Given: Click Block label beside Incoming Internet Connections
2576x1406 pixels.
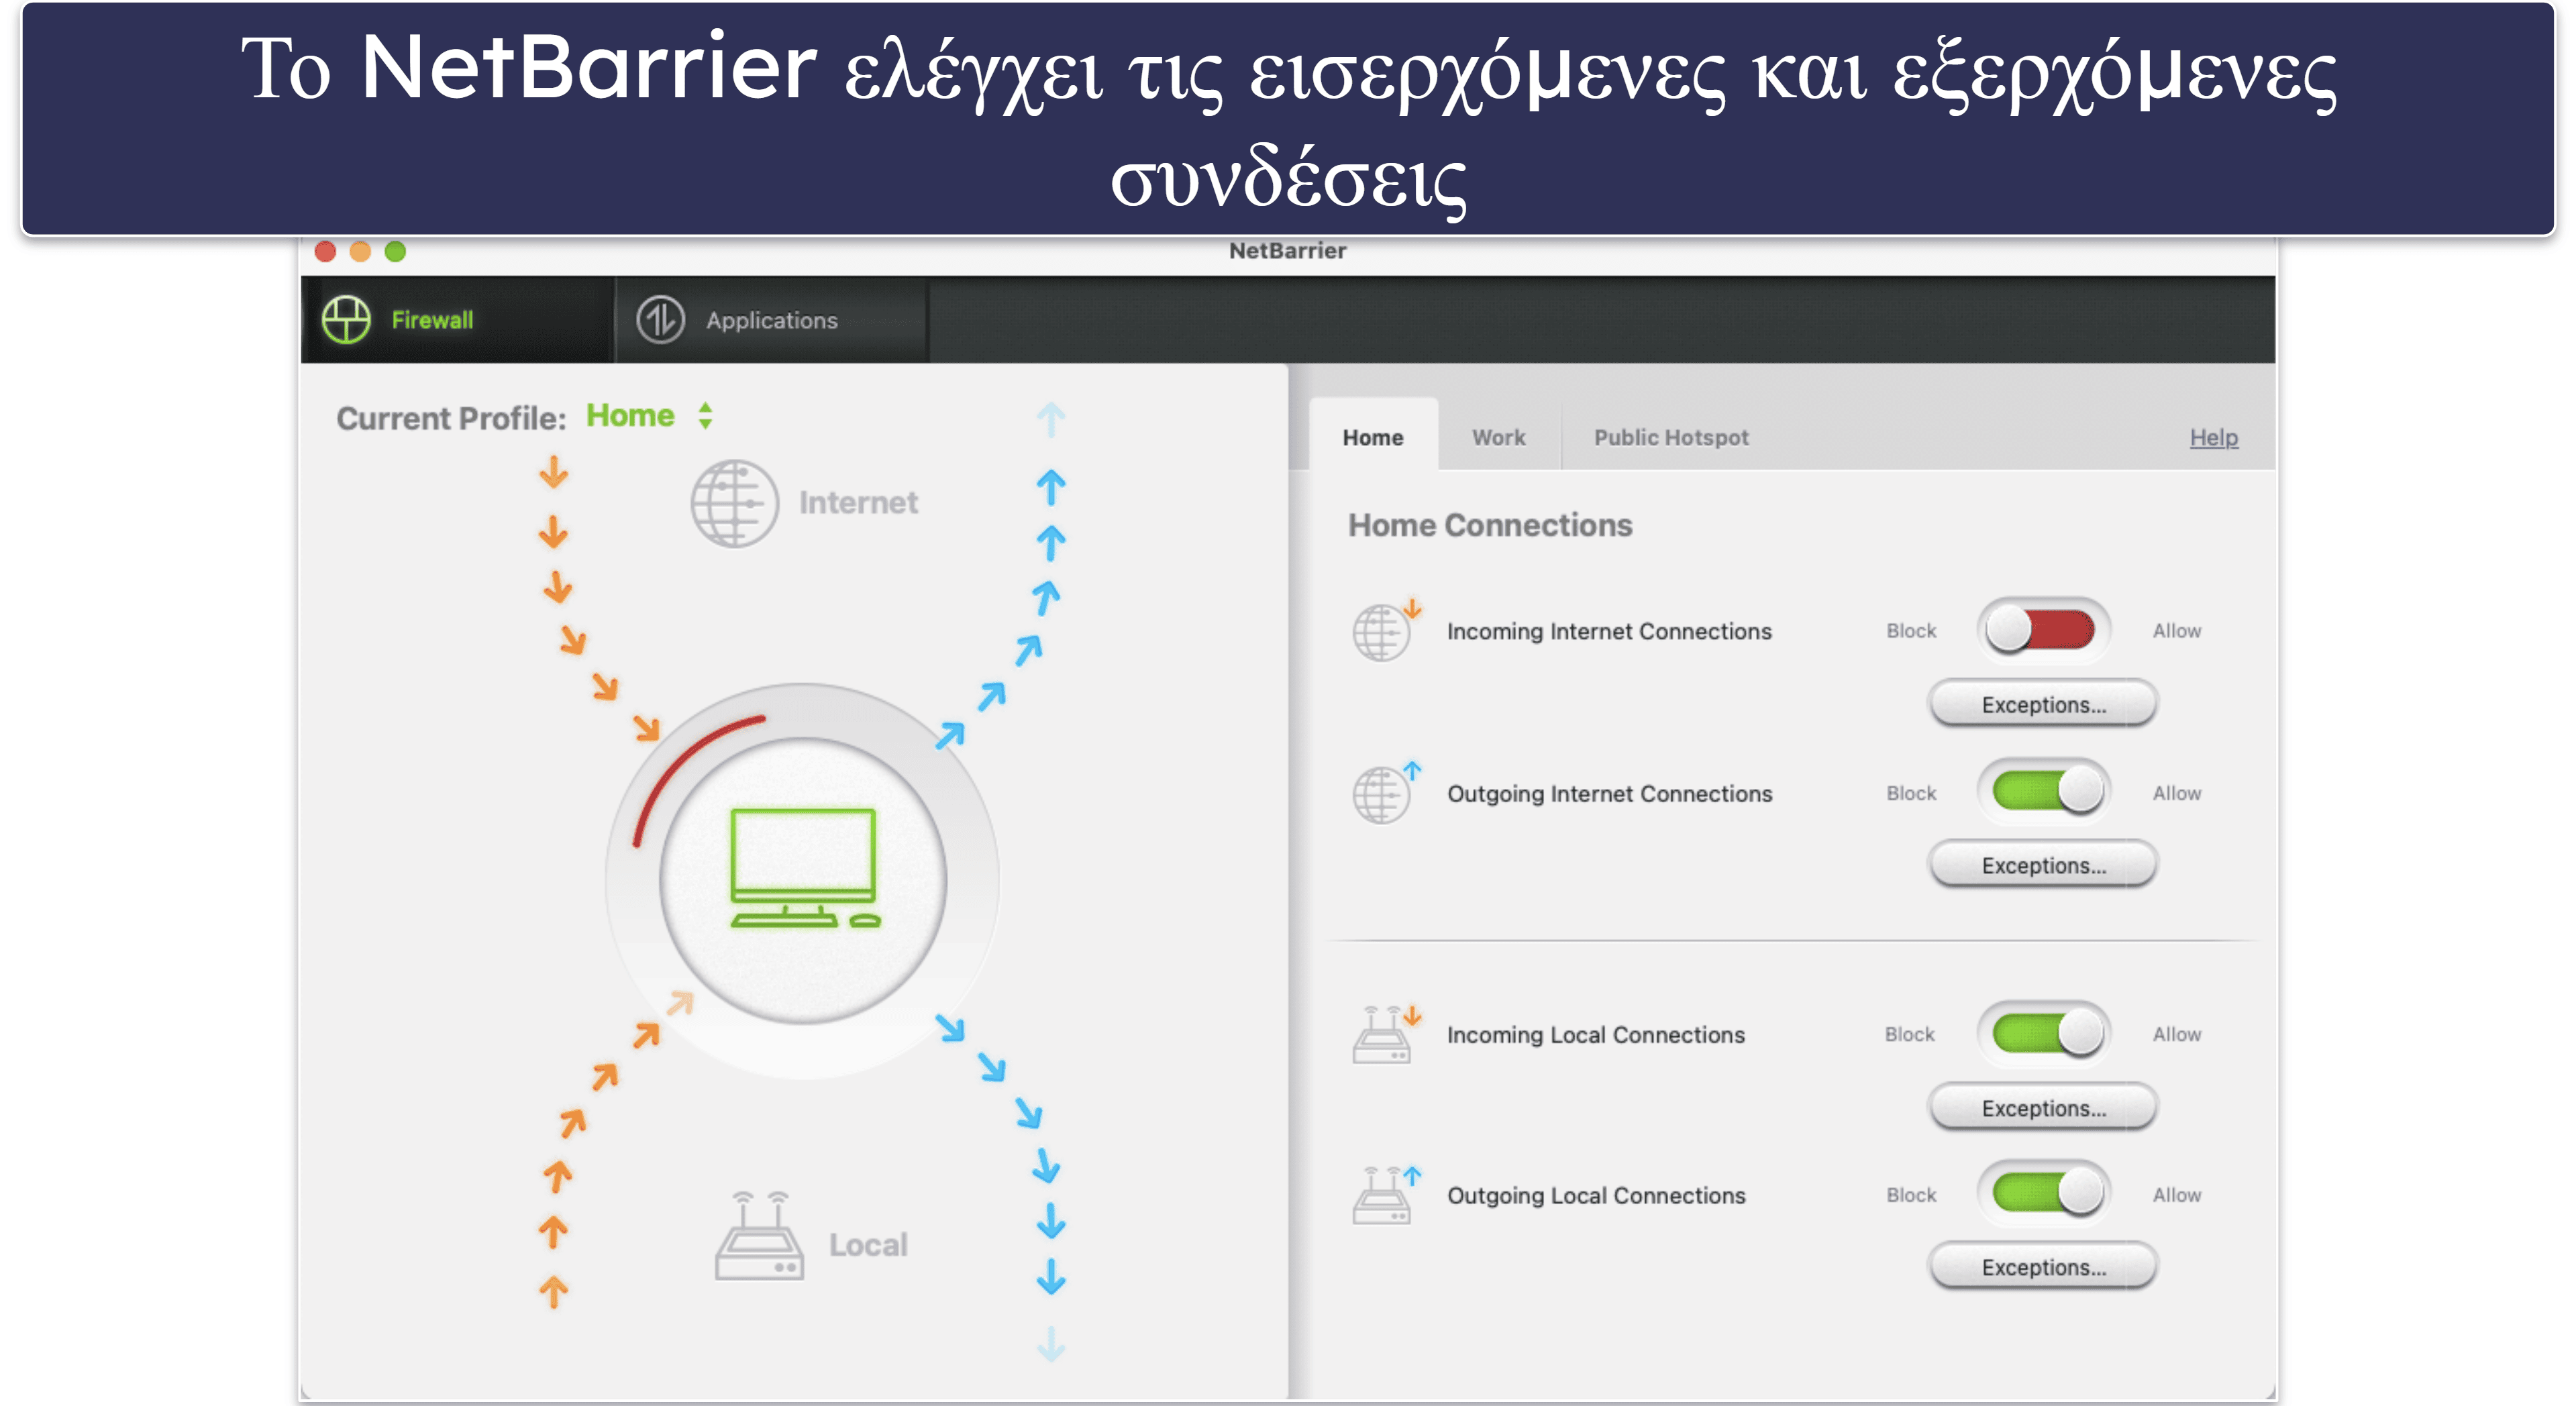Looking at the screenshot, I should click(1911, 631).
